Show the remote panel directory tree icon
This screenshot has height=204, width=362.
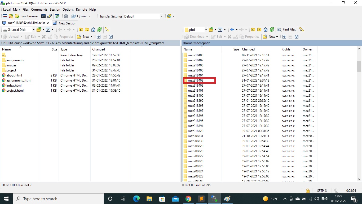point(302,29)
